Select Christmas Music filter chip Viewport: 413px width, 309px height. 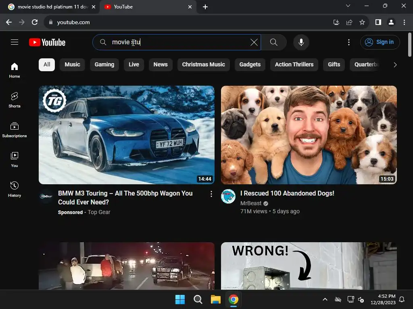[x=204, y=65]
